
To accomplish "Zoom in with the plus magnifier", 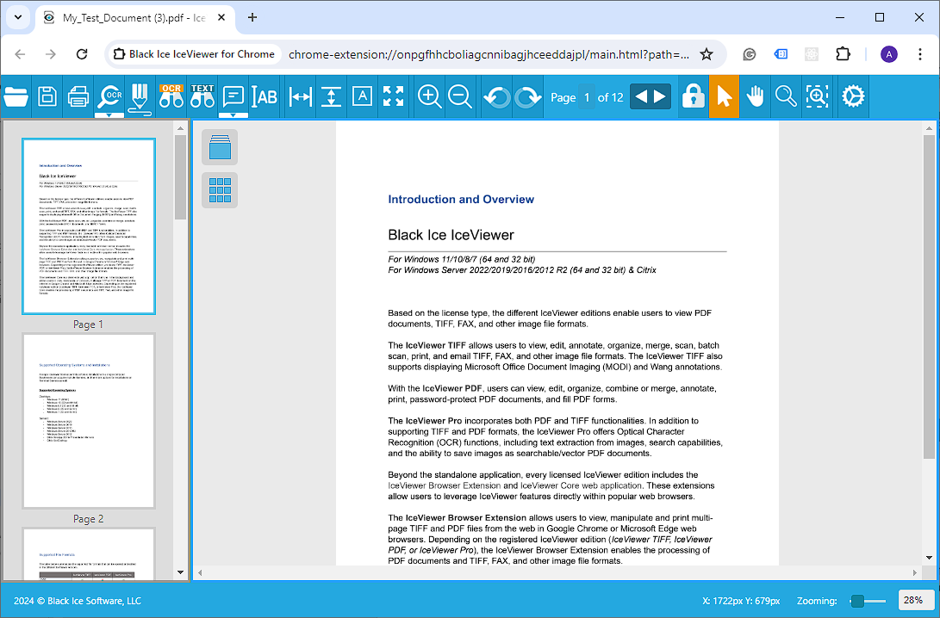I will (x=429, y=96).
